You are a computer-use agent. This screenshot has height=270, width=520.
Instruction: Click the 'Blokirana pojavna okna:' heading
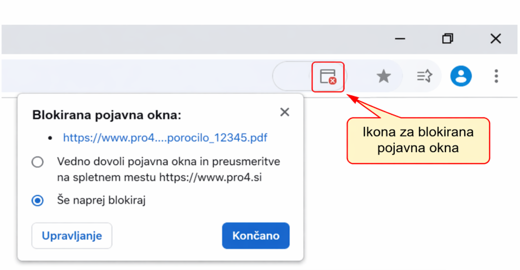coord(107,115)
